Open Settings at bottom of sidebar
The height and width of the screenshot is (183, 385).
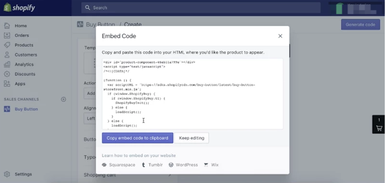(23, 174)
